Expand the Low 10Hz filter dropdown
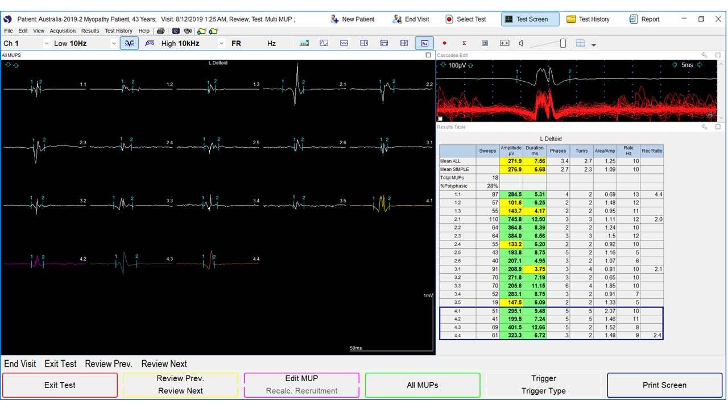 pos(114,44)
